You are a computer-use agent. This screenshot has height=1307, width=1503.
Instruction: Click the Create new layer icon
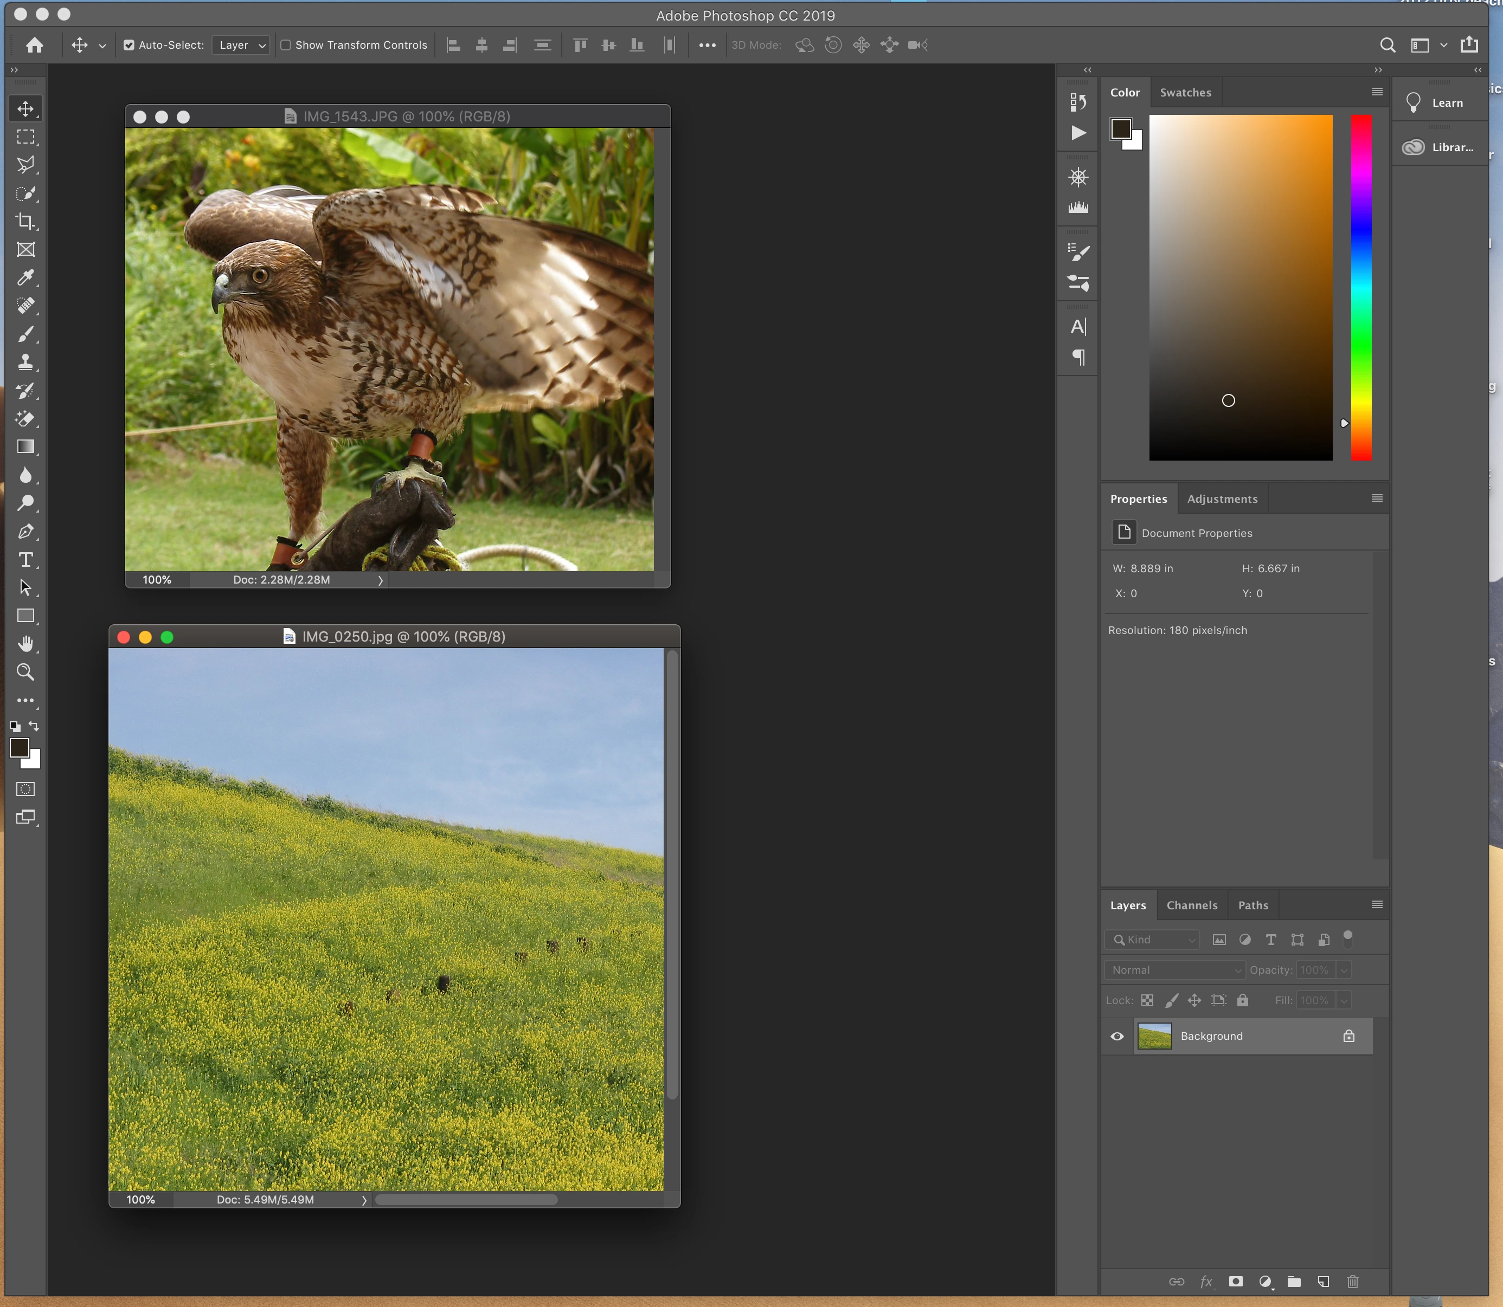point(1323,1282)
